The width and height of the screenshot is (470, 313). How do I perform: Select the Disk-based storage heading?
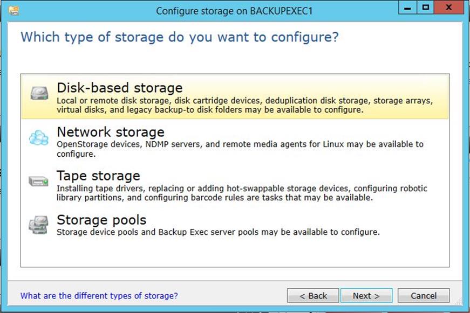(x=120, y=88)
